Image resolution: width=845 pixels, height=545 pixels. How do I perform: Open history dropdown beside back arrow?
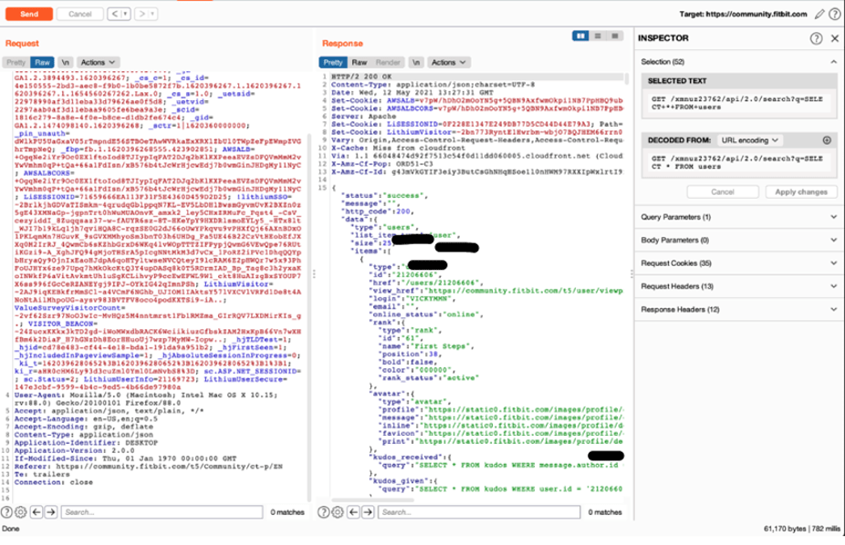coord(126,14)
